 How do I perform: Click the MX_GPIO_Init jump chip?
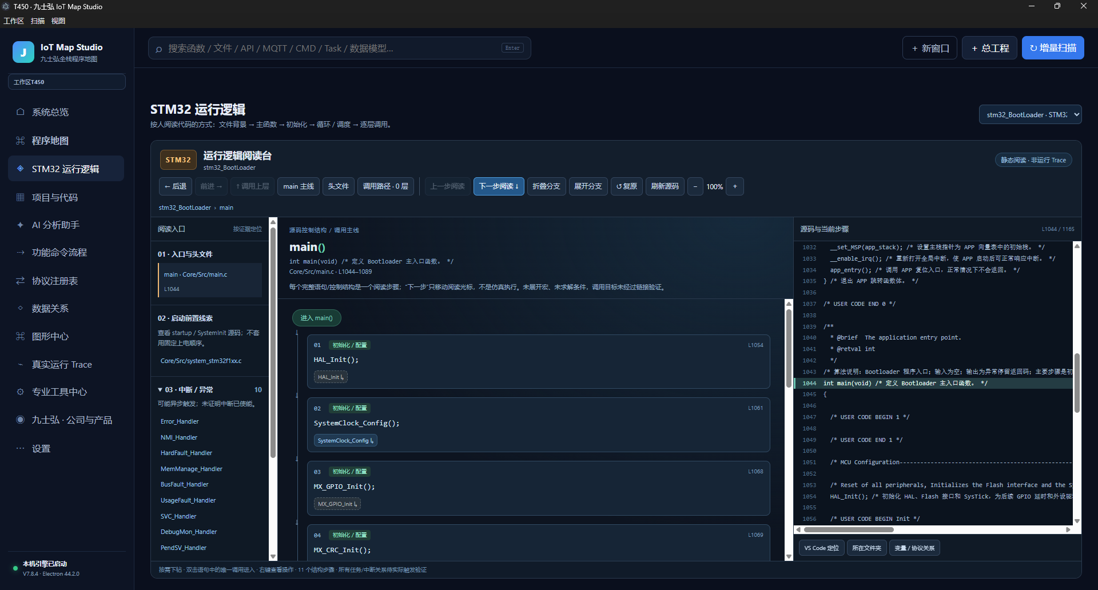click(337, 504)
